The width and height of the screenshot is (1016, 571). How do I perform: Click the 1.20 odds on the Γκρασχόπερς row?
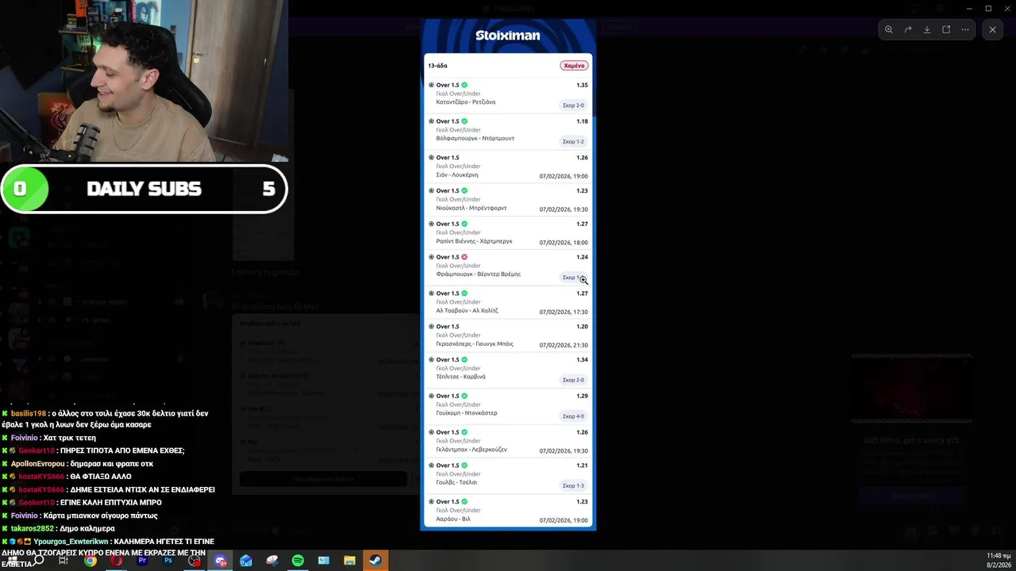pyautogui.click(x=582, y=327)
